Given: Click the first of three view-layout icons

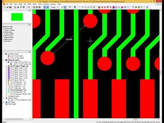Looking at the screenshot, I should [x=34, y=7].
